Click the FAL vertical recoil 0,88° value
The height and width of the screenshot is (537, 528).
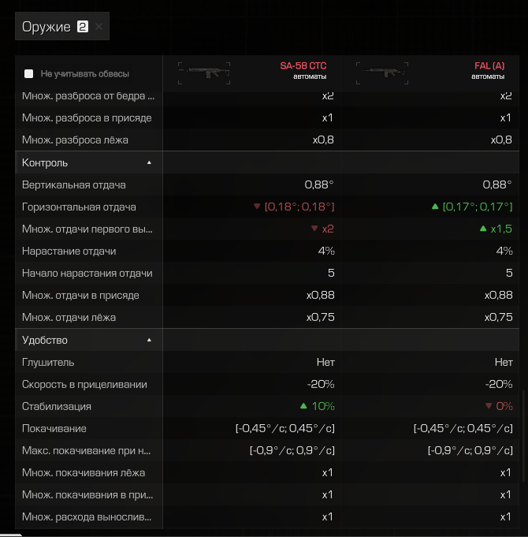coord(497,185)
